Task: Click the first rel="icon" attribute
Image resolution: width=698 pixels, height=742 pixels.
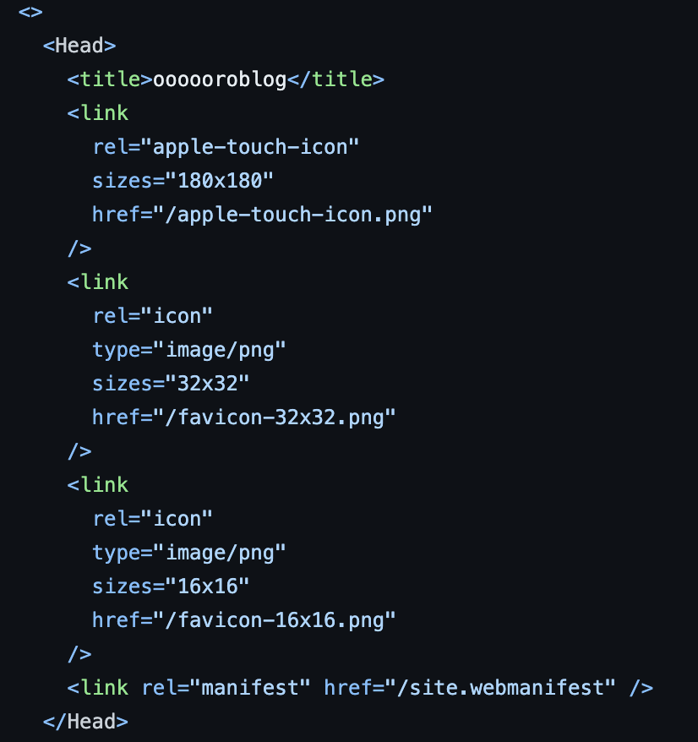Action: 152,316
